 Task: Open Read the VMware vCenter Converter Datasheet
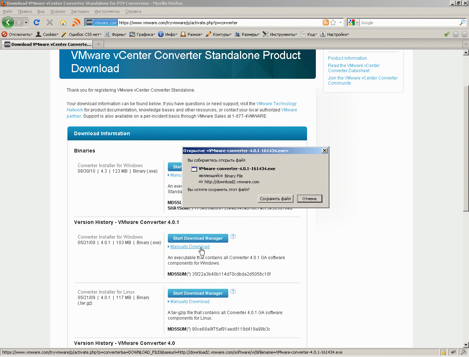click(354, 68)
